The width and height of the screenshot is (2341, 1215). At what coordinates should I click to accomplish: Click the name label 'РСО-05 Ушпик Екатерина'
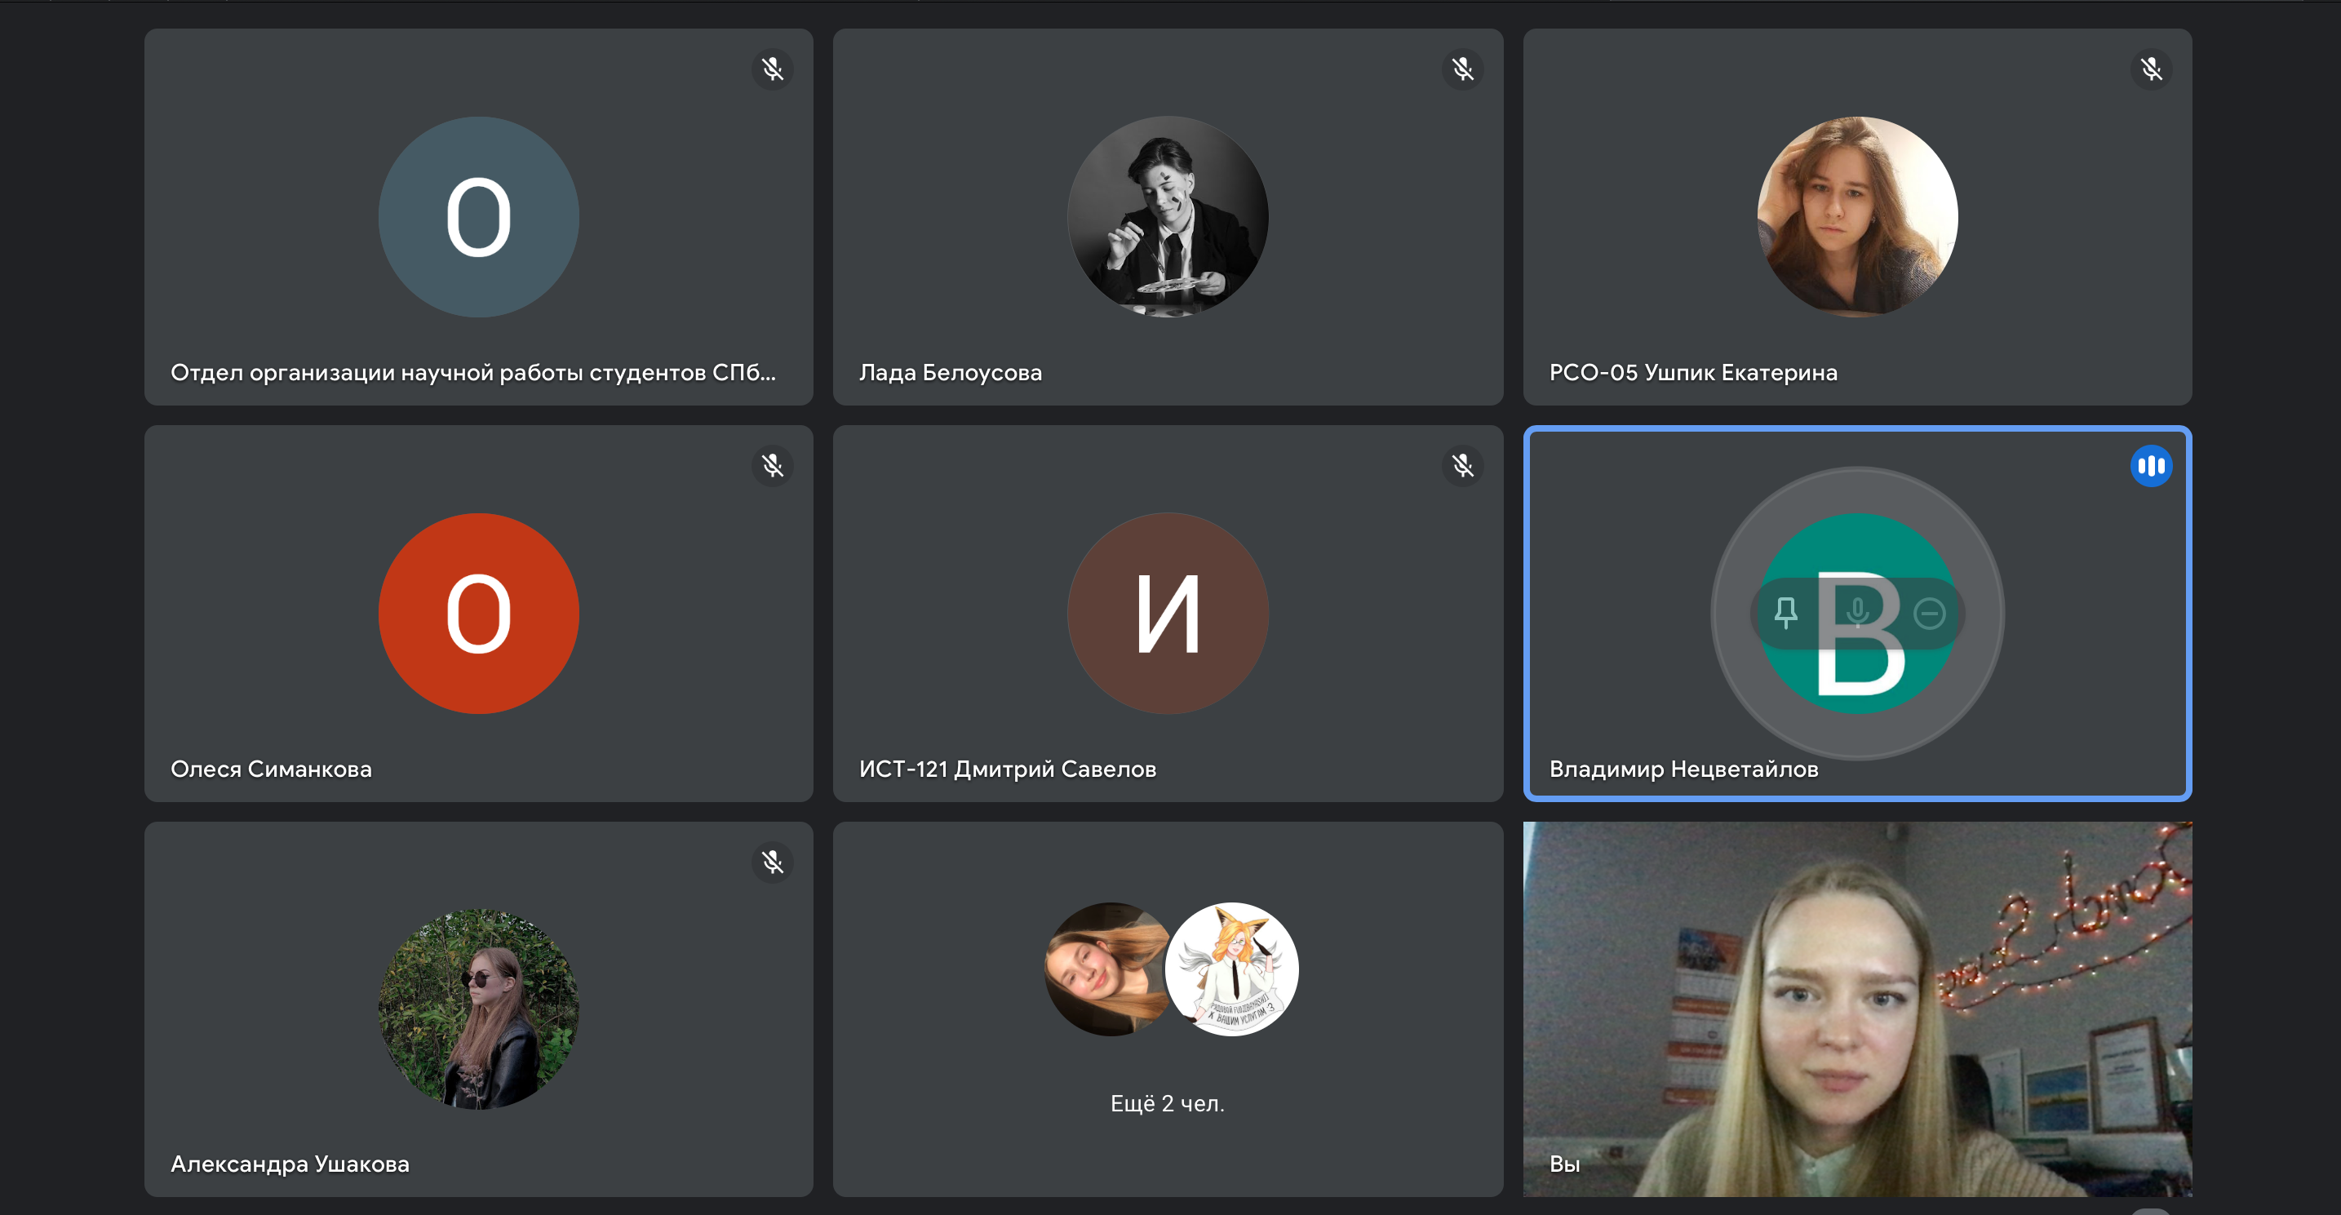coord(1692,373)
